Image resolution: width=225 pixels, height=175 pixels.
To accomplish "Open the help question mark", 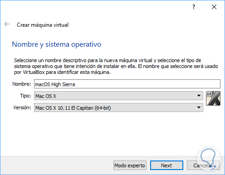I will point(194,7).
